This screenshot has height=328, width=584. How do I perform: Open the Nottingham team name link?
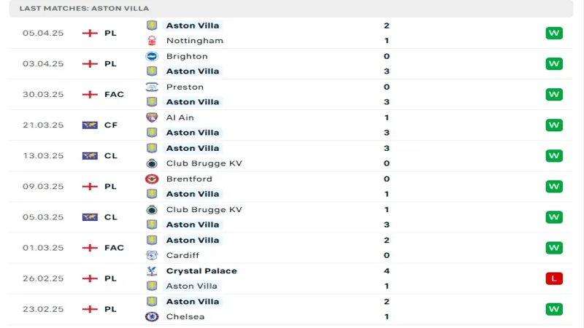(195, 41)
